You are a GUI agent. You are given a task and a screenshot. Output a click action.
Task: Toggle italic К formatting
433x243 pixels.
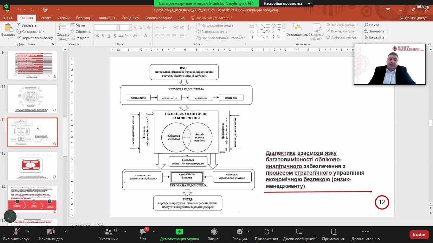click(103, 36)
